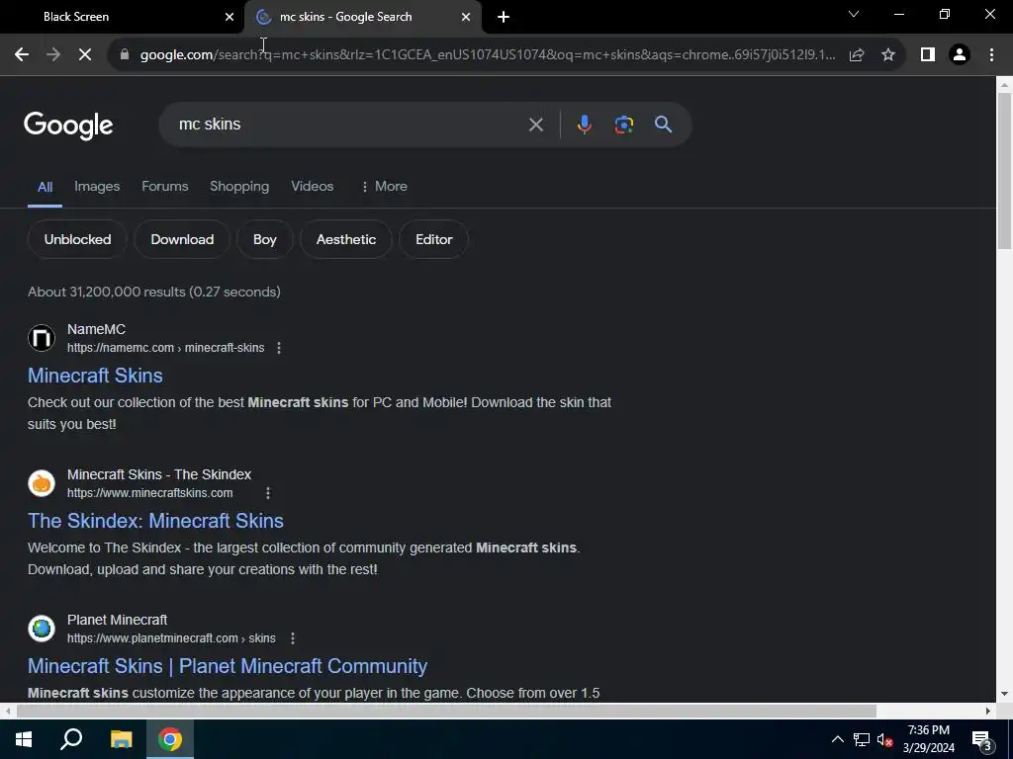Open a new browser tab
The width and height of the screenshot is (1013, 759).
point(504,17)
